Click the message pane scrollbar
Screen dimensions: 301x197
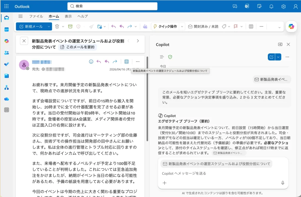[148, 99]
